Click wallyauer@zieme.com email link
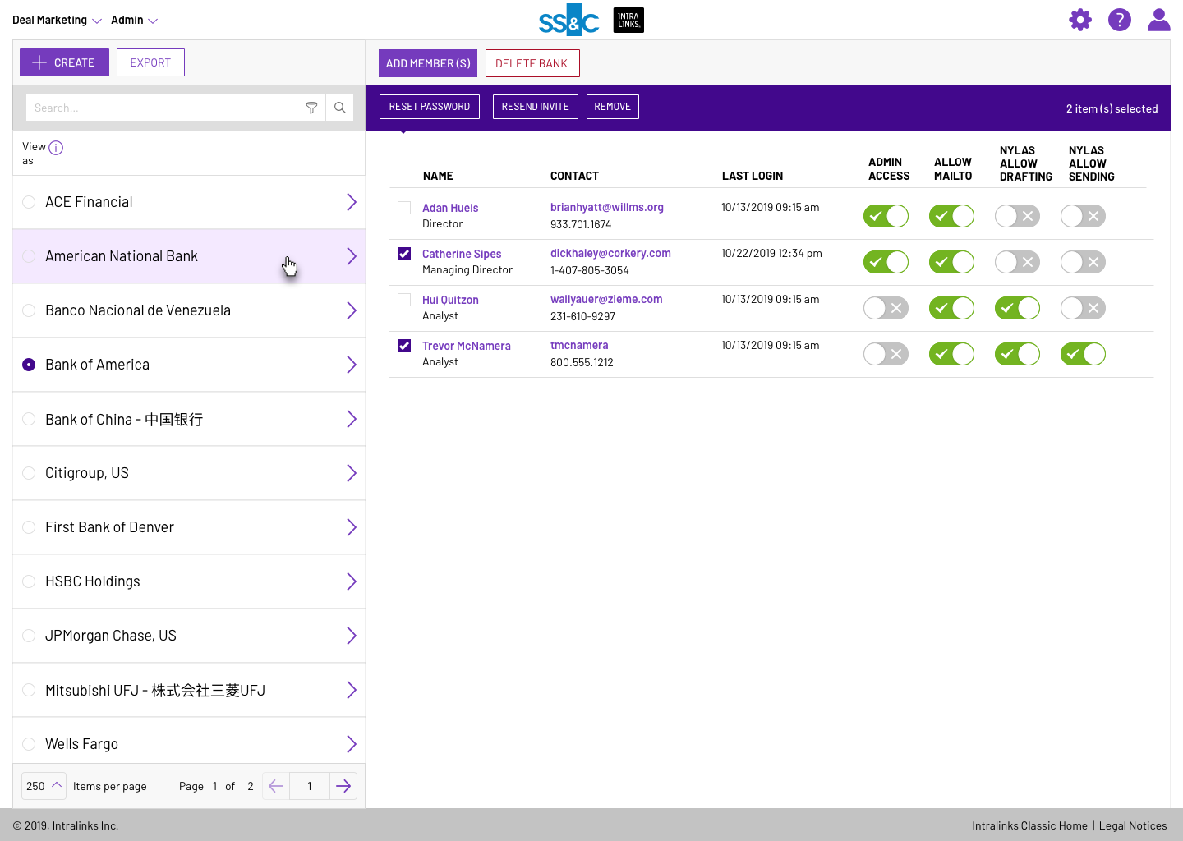This screenshot has width=1183, height=841. tap(606, 299)
